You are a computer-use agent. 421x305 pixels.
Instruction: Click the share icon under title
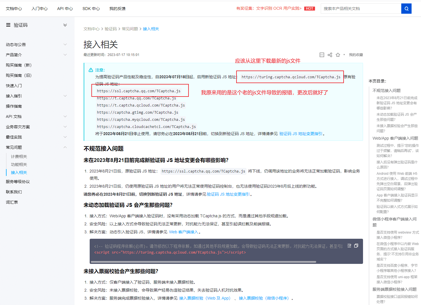pyautogui.click(x=330, y=55)
